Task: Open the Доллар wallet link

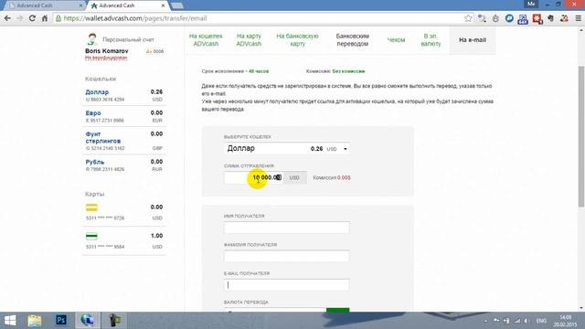Action: coord(97,92)
